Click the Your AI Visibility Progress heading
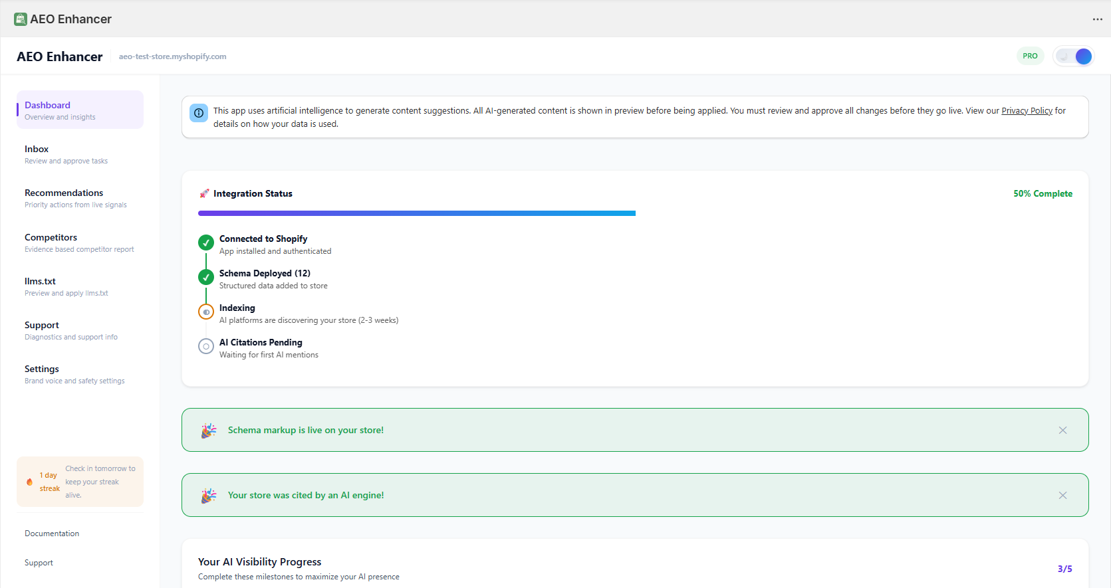1111x588 pixels. [259, 562]
